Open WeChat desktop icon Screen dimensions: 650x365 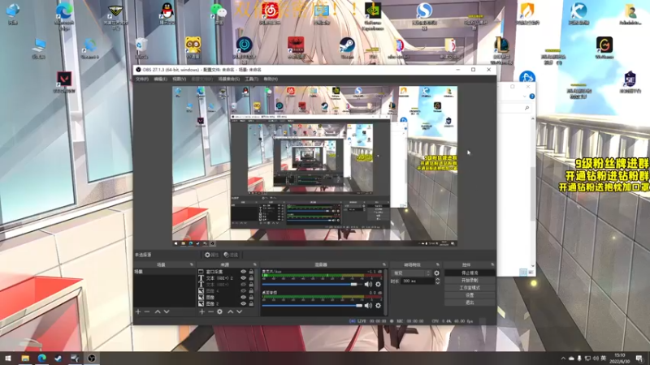[218, 13]
